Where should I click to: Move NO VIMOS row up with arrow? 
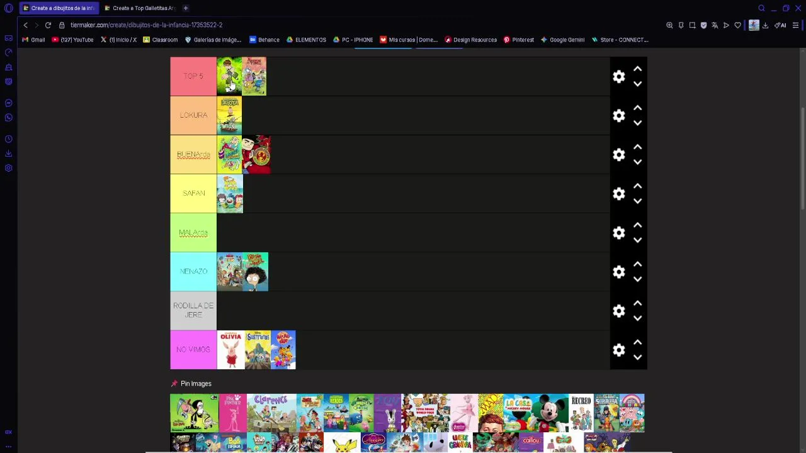point(637,342)
